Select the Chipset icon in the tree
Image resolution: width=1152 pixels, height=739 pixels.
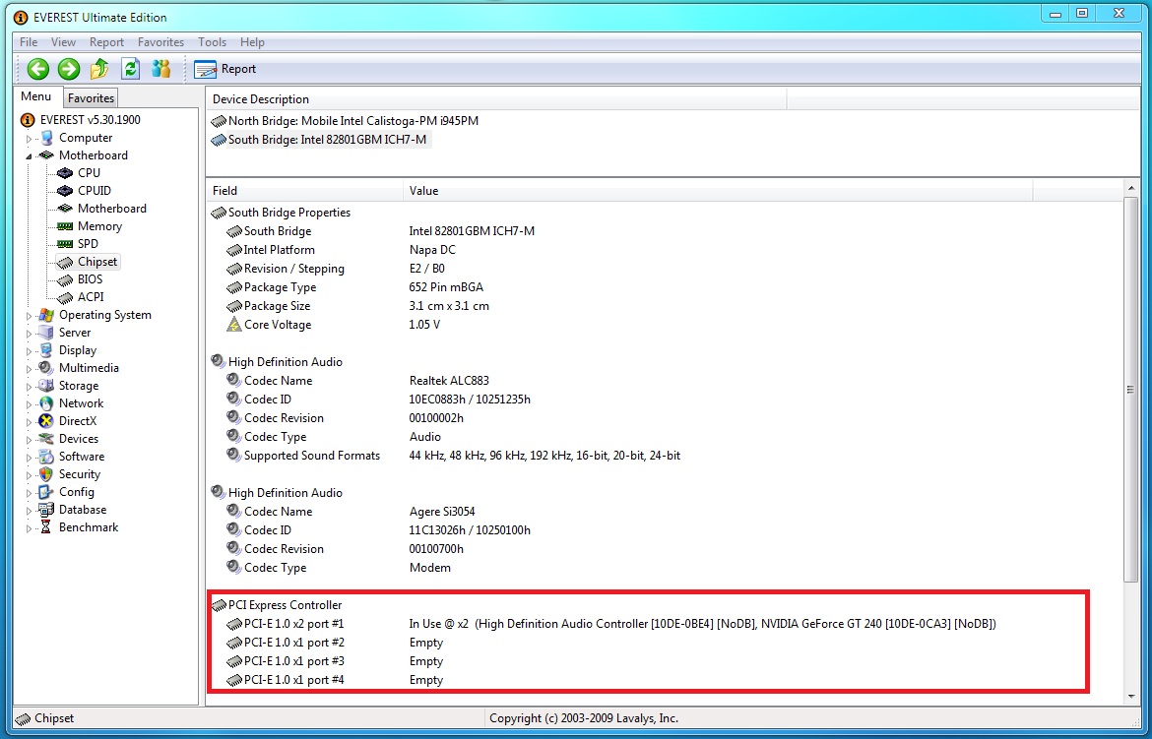pyautogui.click(x=65, y=263)
